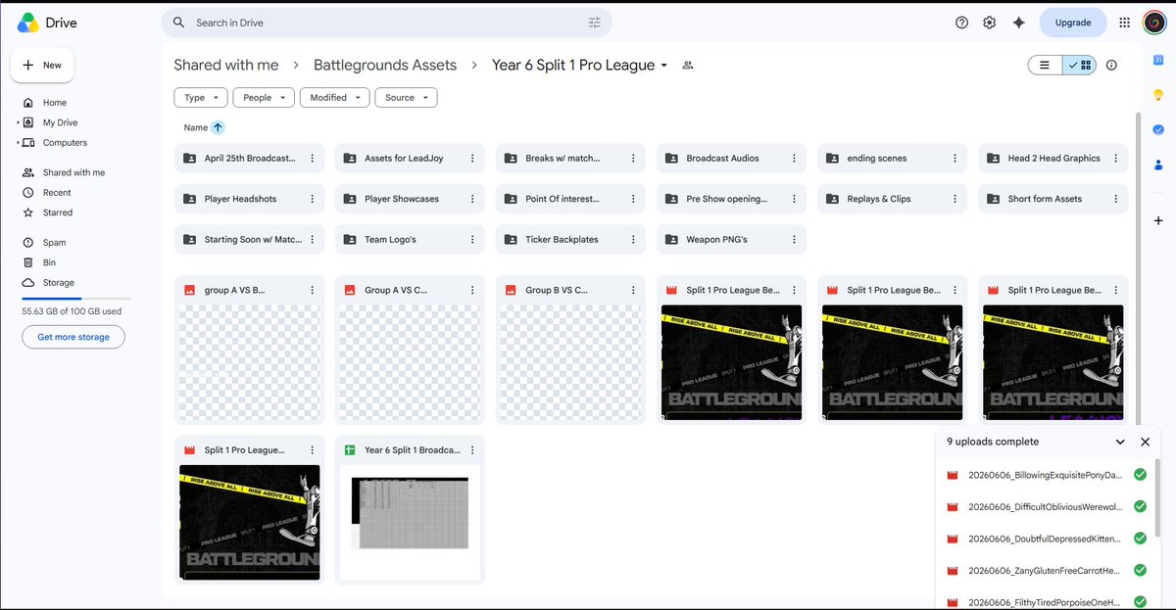The height and width of the screenshot is (610, 1176).
Task: Open the Replays & Clips folder
Action: click(892, 199)
